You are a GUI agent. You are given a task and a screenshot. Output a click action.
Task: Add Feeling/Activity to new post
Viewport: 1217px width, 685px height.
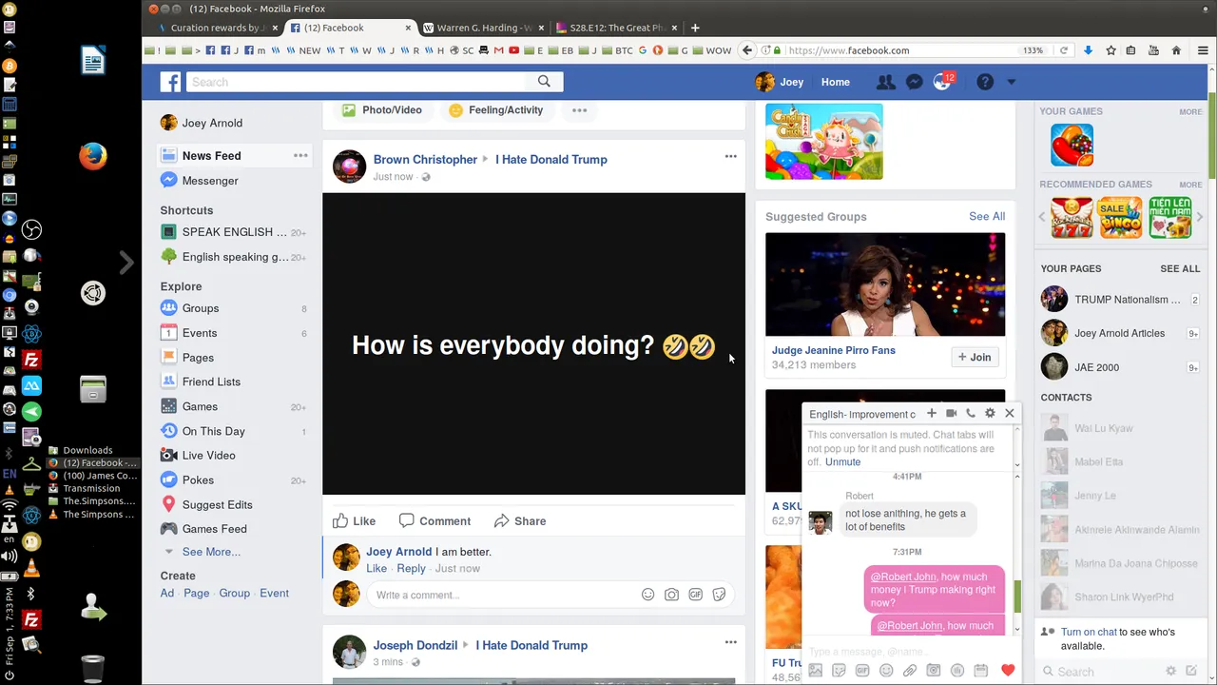click(x=495, y=110)
